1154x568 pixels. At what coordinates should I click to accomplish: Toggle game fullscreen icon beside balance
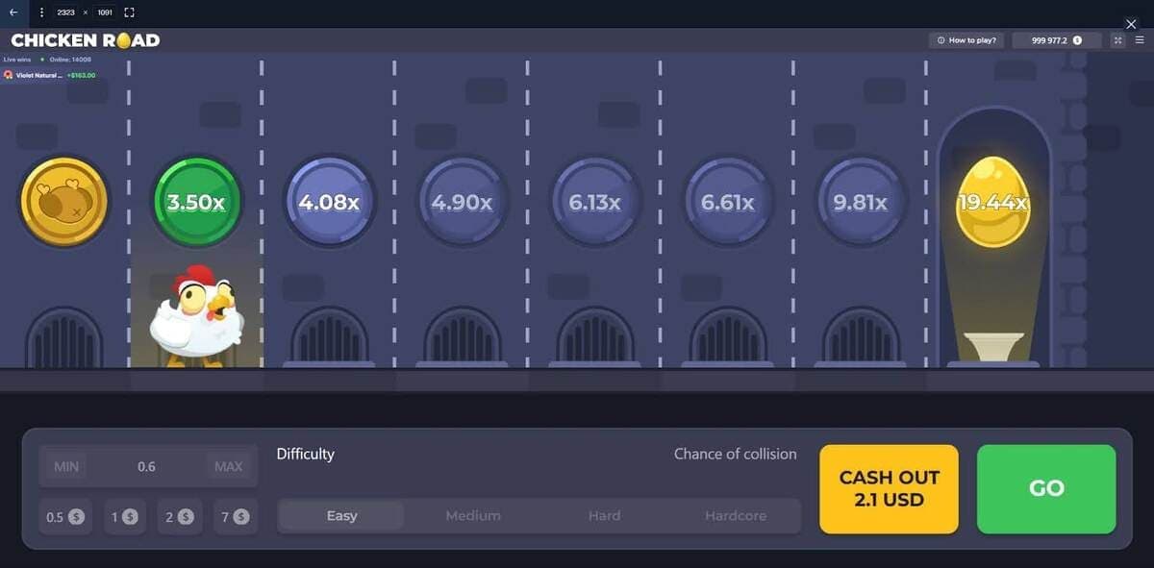click(x=1117, y=40)
